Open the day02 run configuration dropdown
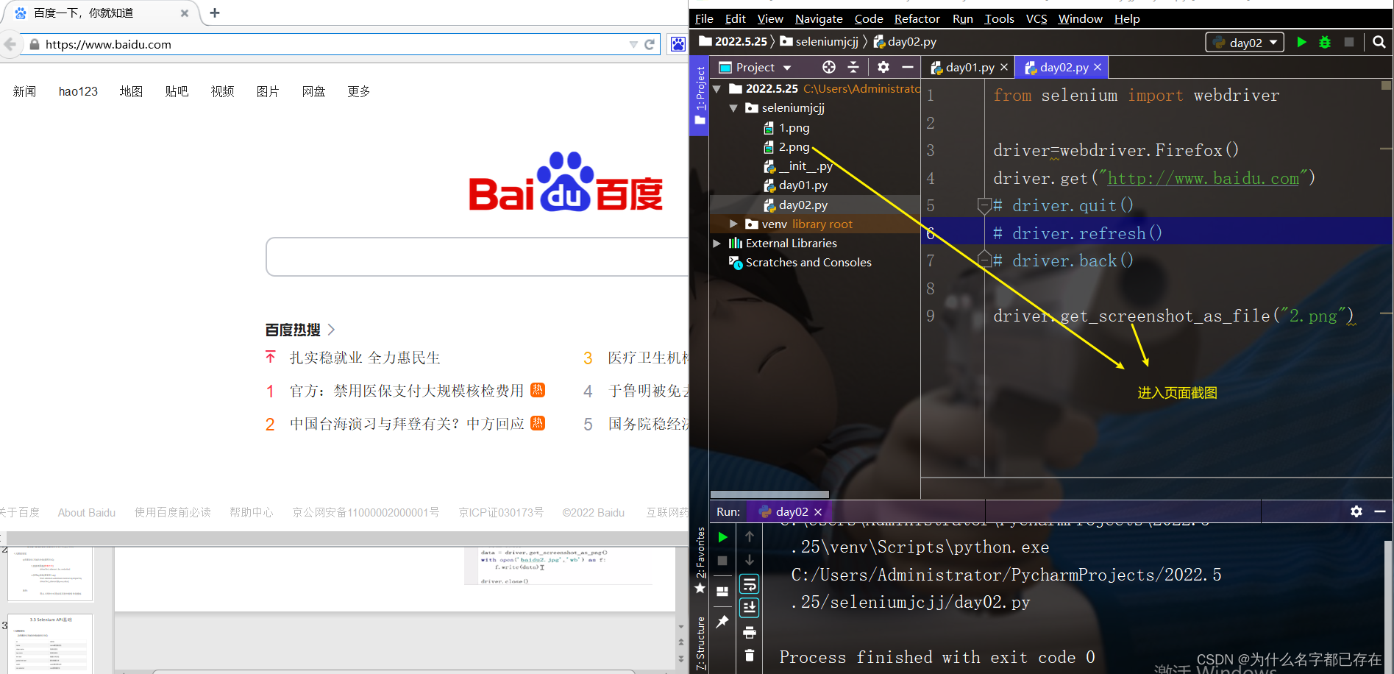This screenshot has width=1394, height=674. tap(1245, 42)
